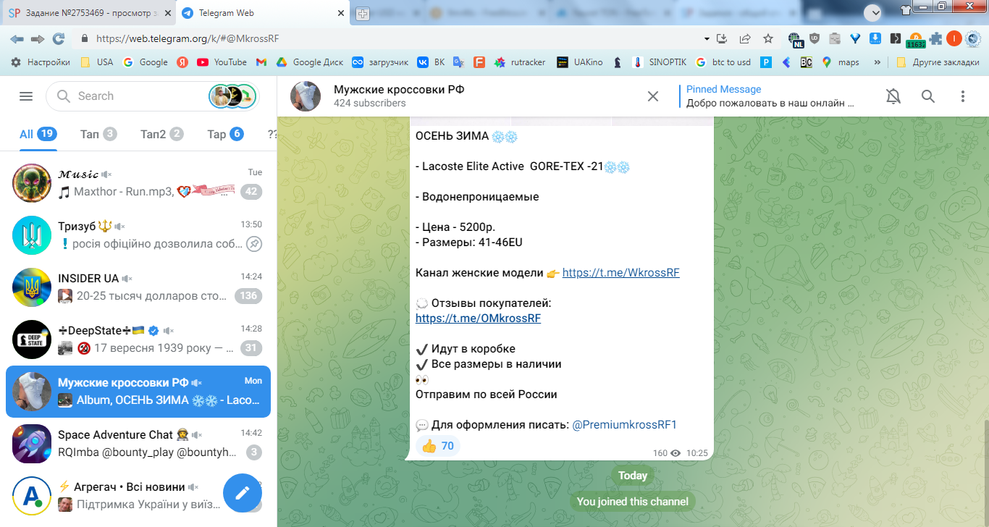Open the Telegram hamburger menu

pyautogui.click(x=26, y=96)
